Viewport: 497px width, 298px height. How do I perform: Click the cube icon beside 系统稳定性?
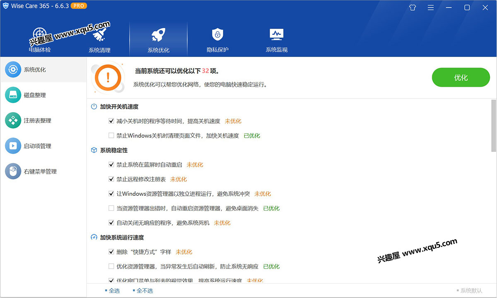(94, 150)
